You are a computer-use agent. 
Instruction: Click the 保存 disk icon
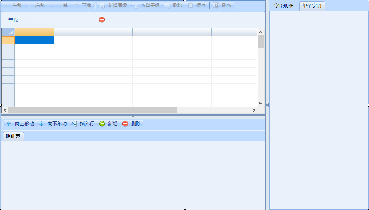pyautogui.click(x=191, y=6)
